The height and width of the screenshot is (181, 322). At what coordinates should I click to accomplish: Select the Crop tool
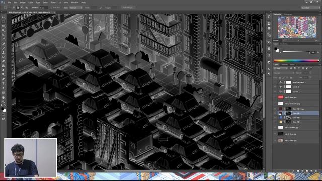click(x=3, y=35)
